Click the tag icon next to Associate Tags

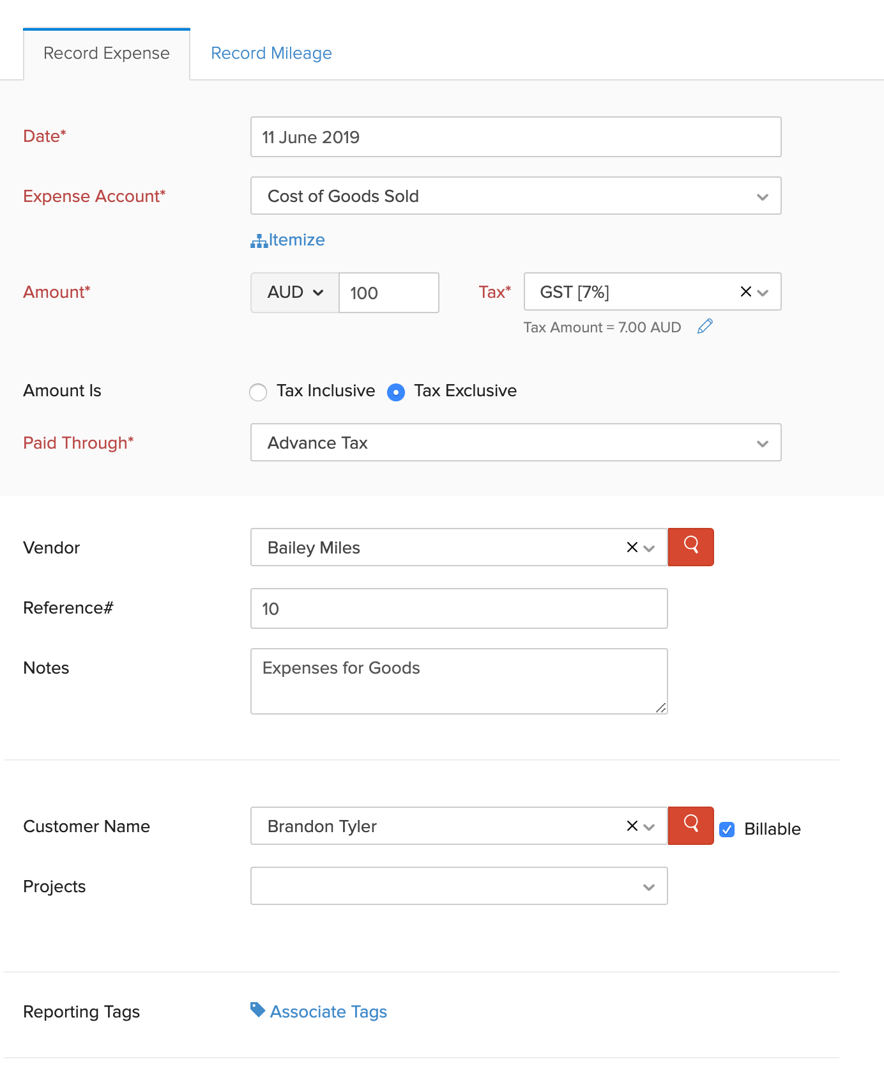pos(257,1010)
